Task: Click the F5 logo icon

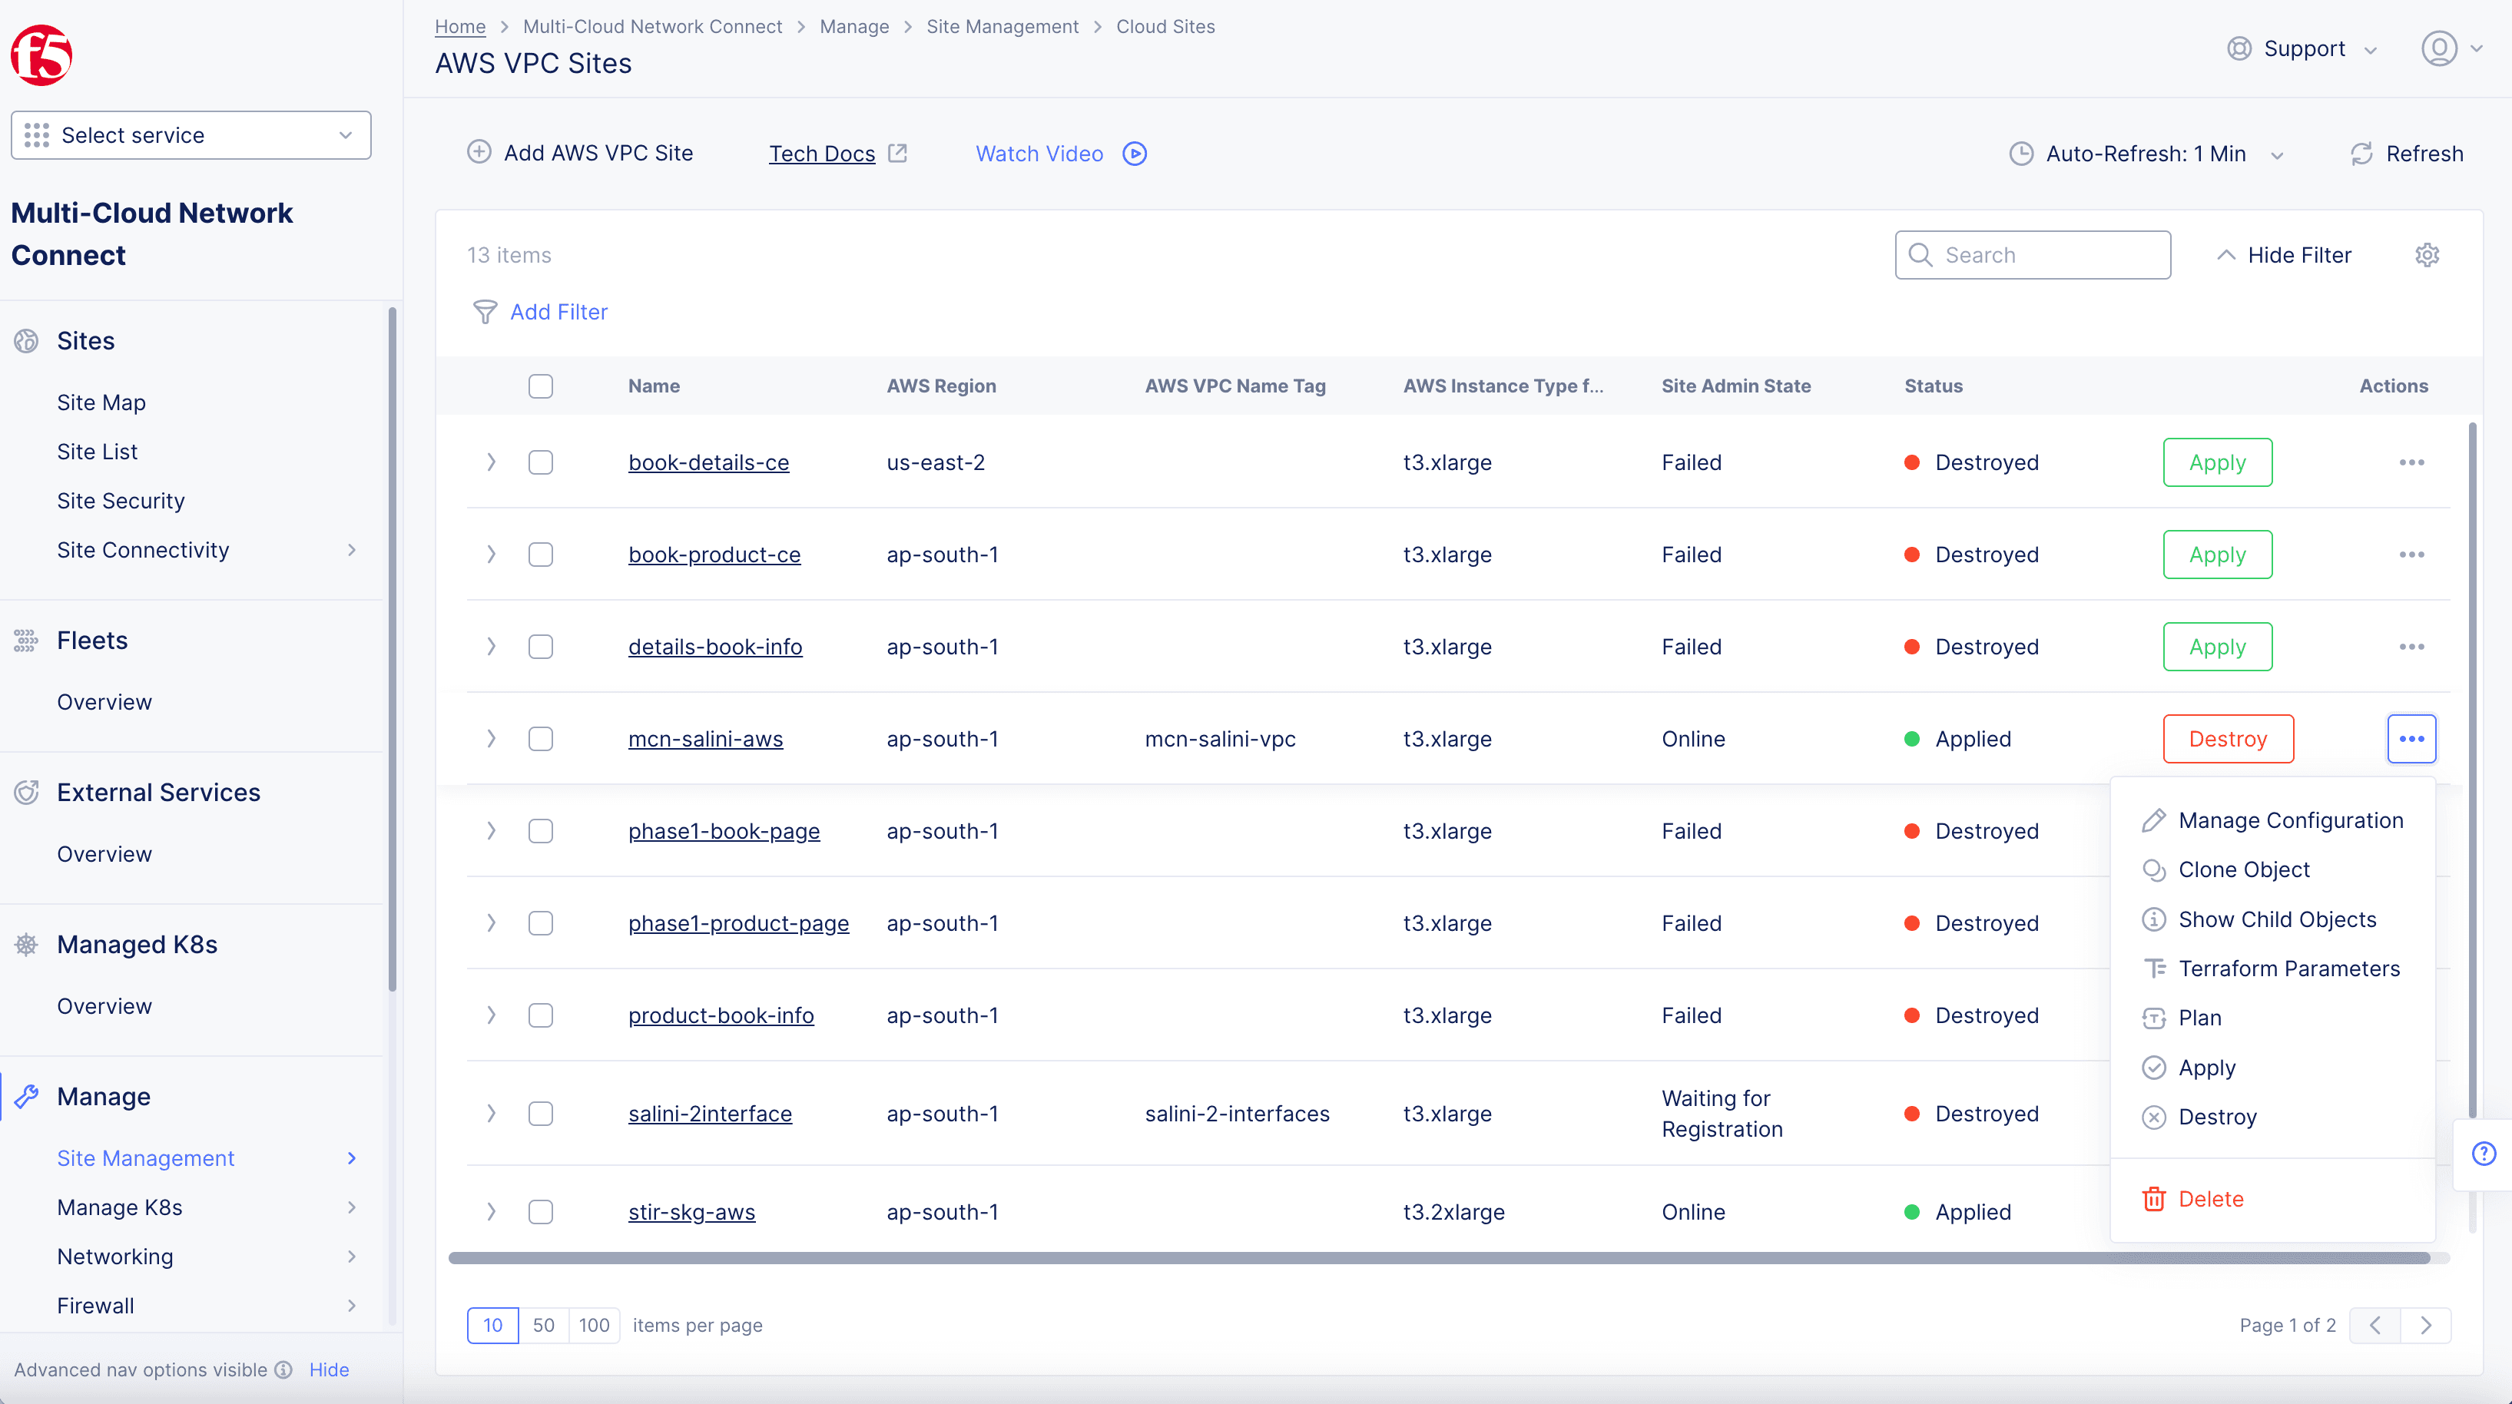Action: pyautogui.click(x=41, y=55)
